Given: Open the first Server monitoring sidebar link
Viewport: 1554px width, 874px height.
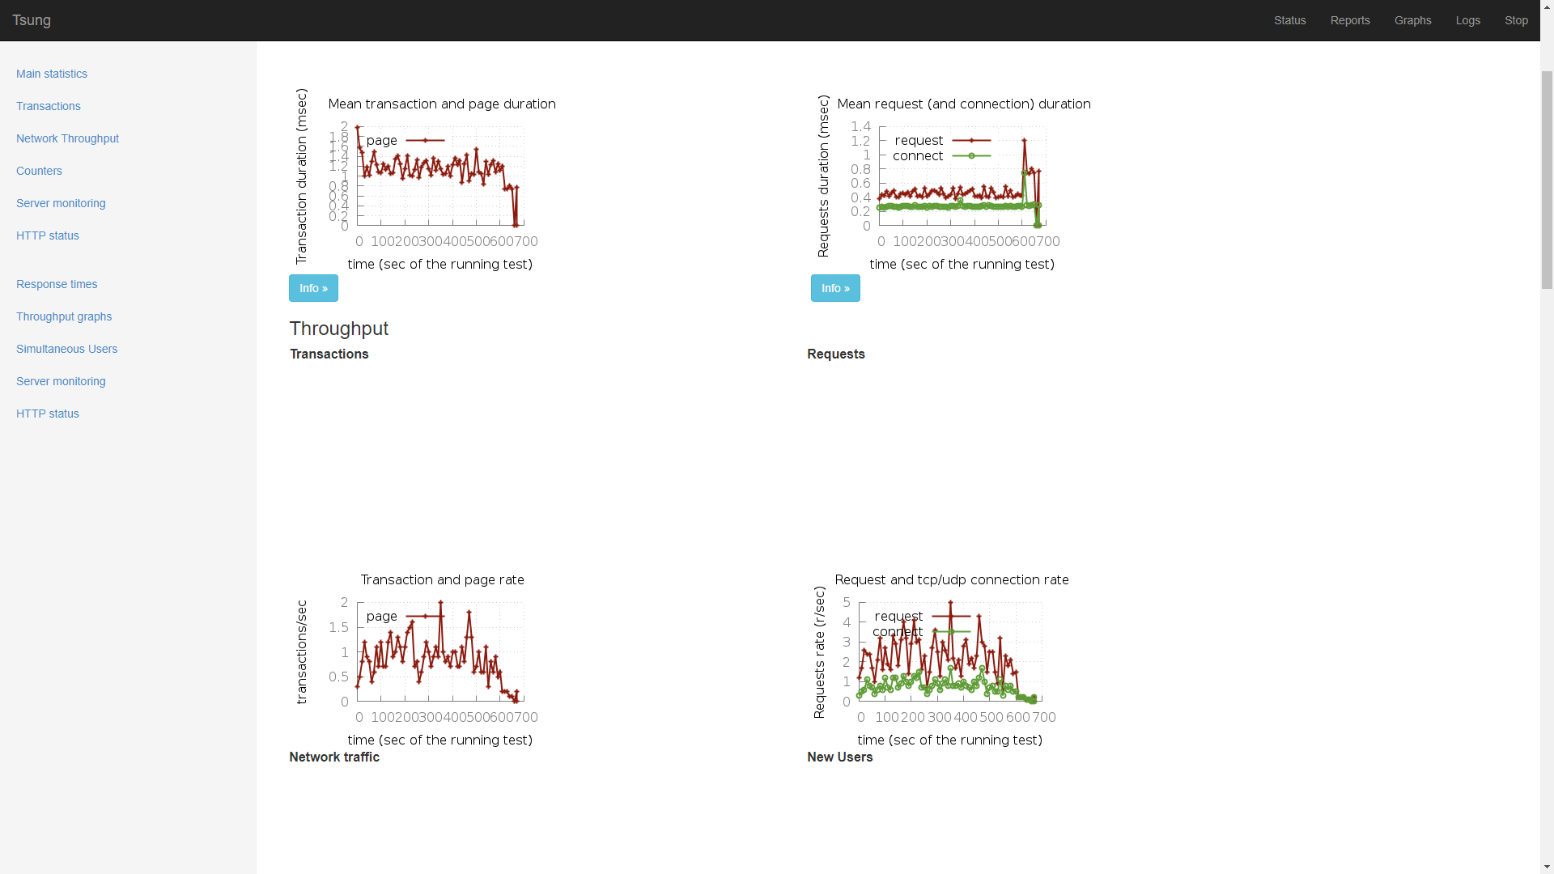Looking at the screenshot, I should point(61,203).
